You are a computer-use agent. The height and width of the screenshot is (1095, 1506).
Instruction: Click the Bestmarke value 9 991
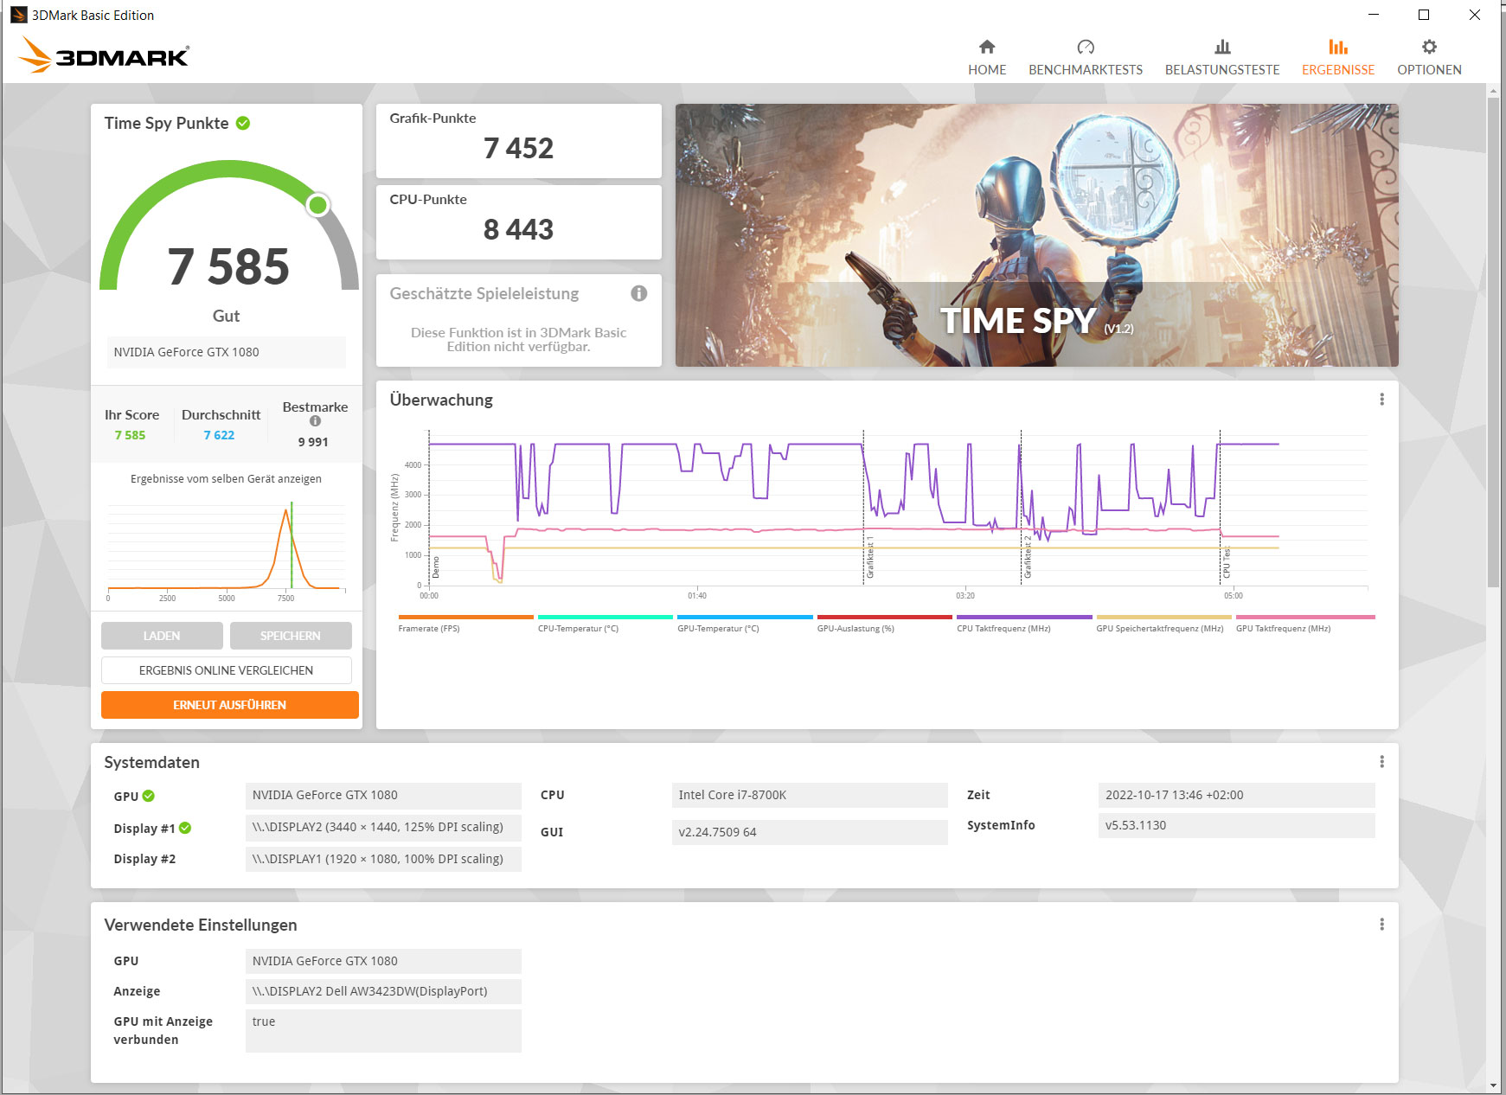point(313,442)
